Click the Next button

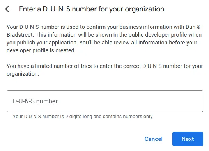[x=188, y=139]
